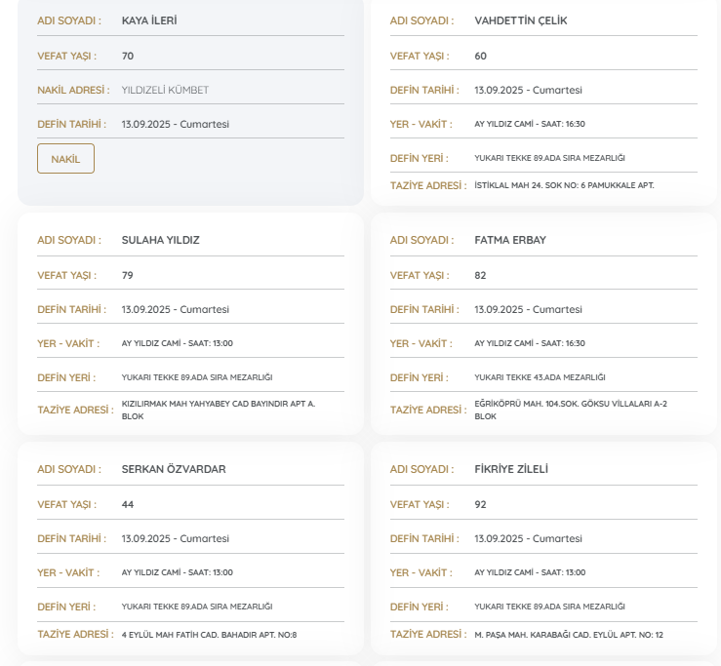
Task: Click the İstiklal Mah Pamukkale Apt. condolence address
Action: coord(564,184)
